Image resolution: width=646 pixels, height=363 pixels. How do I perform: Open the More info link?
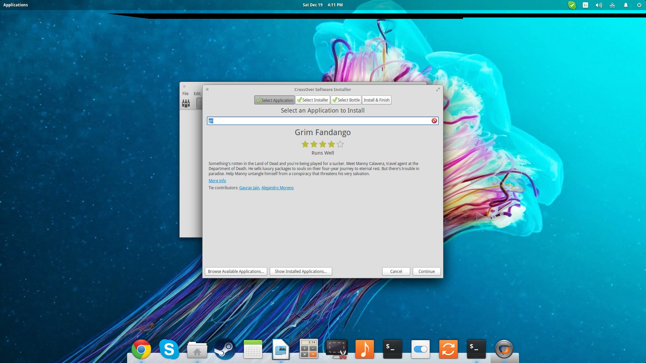(x=217, y=181)
